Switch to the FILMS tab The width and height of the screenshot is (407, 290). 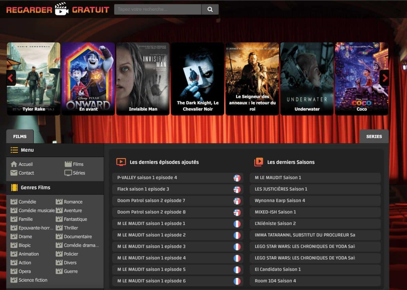(x=20, y=137)
